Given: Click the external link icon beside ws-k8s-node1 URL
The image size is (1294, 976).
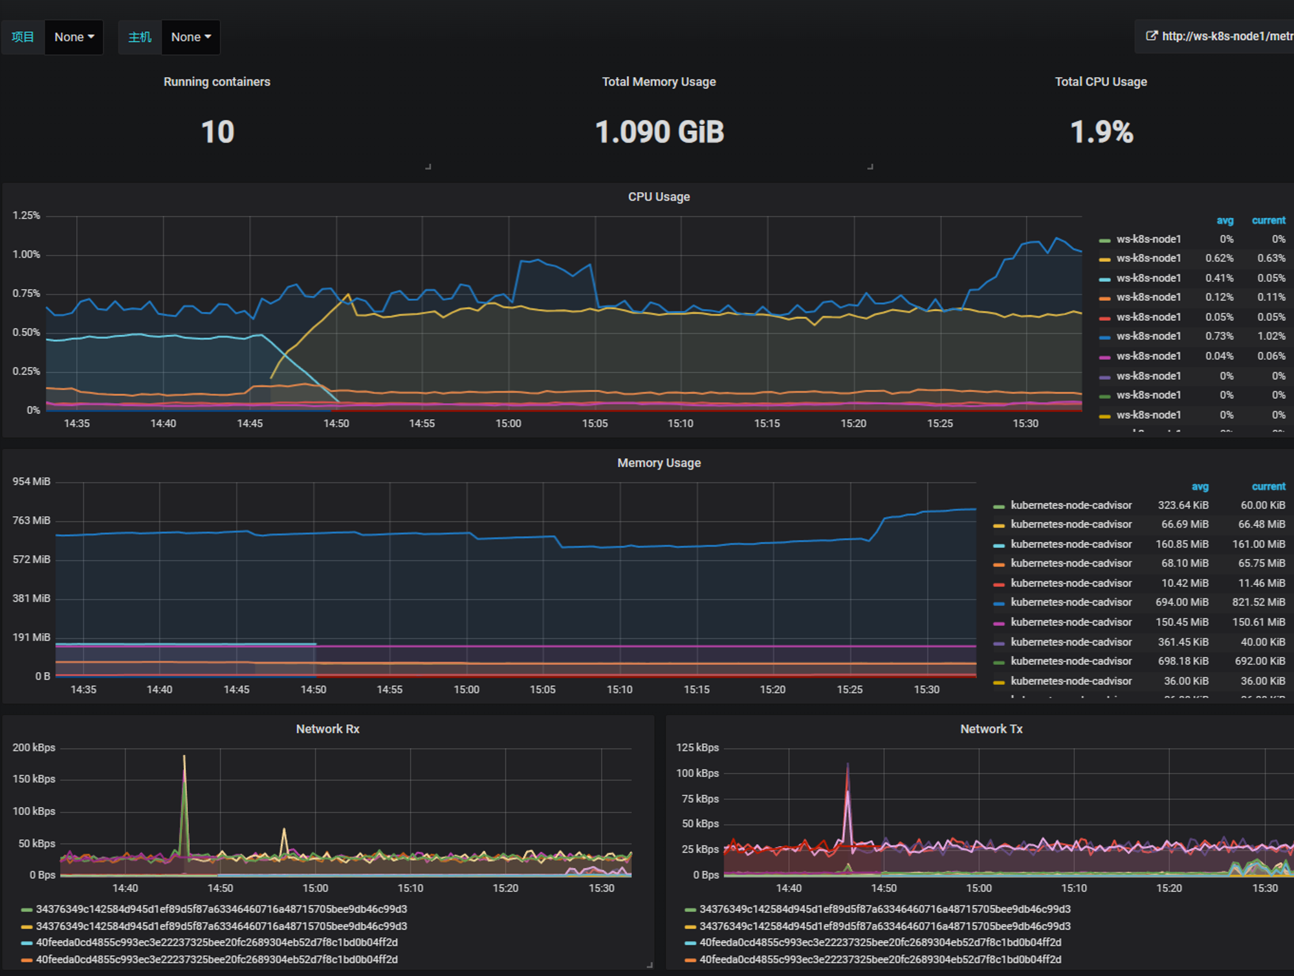Looking at the screenshot, I should (1151, 36).
